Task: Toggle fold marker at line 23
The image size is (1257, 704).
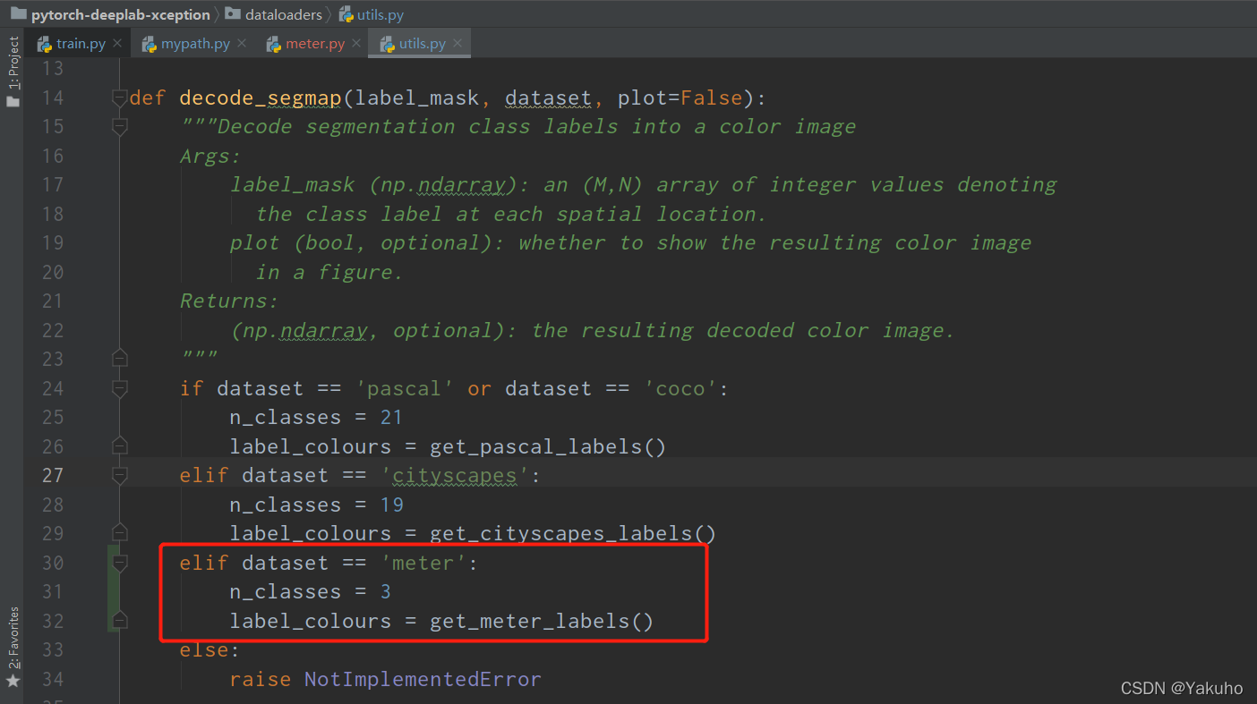Action: [x=119, y=359]
